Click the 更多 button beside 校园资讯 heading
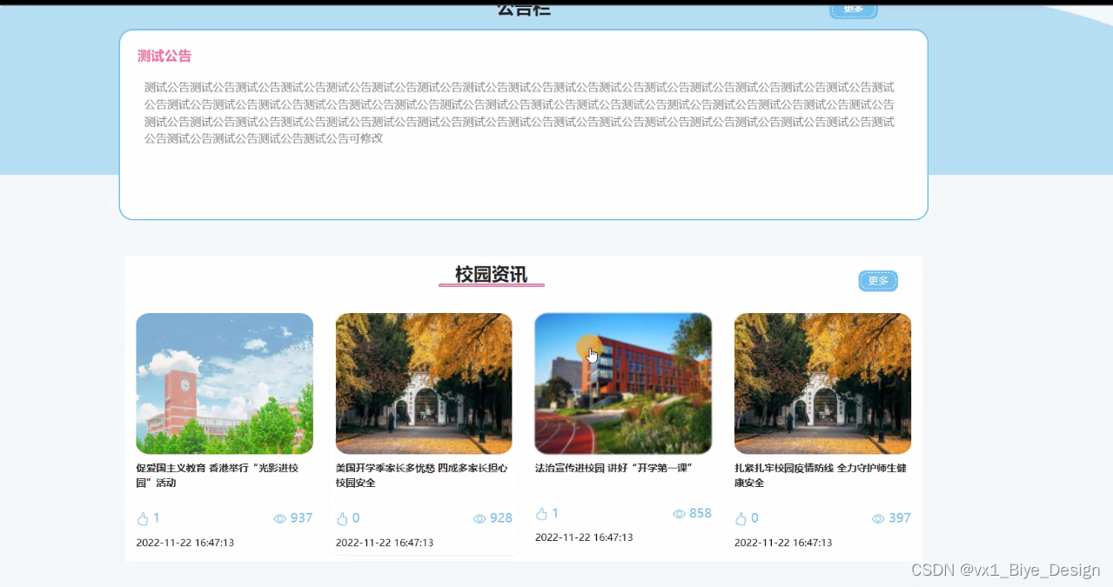1113x587 pixels. coord(878,281)
